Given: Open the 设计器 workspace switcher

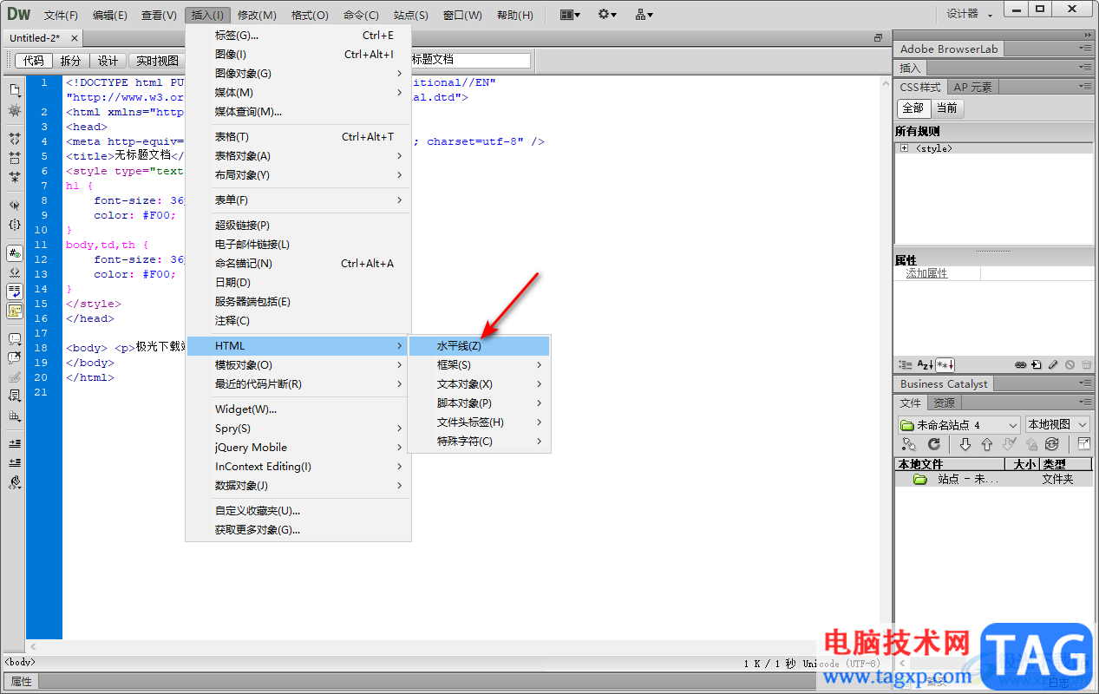Looking at the screenshot, I should coord(969,14).
